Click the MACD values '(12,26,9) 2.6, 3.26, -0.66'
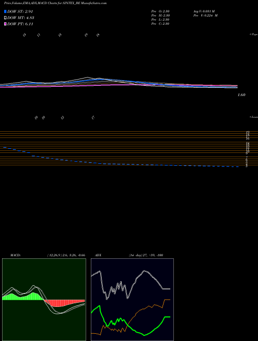258x341 pixels. click(x=66, y=255)
